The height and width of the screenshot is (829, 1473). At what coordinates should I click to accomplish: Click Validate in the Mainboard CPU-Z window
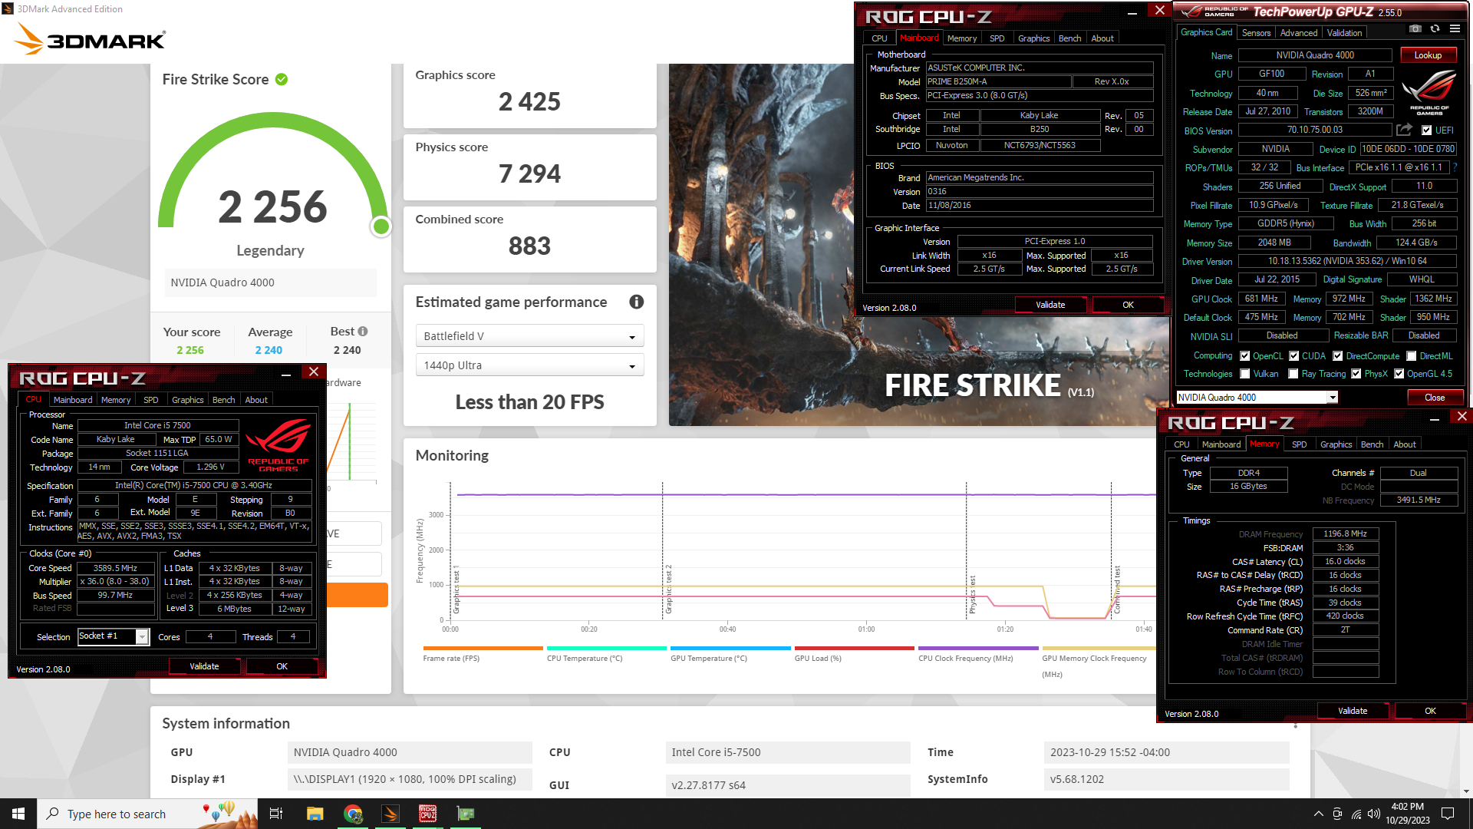(1050, 305)
